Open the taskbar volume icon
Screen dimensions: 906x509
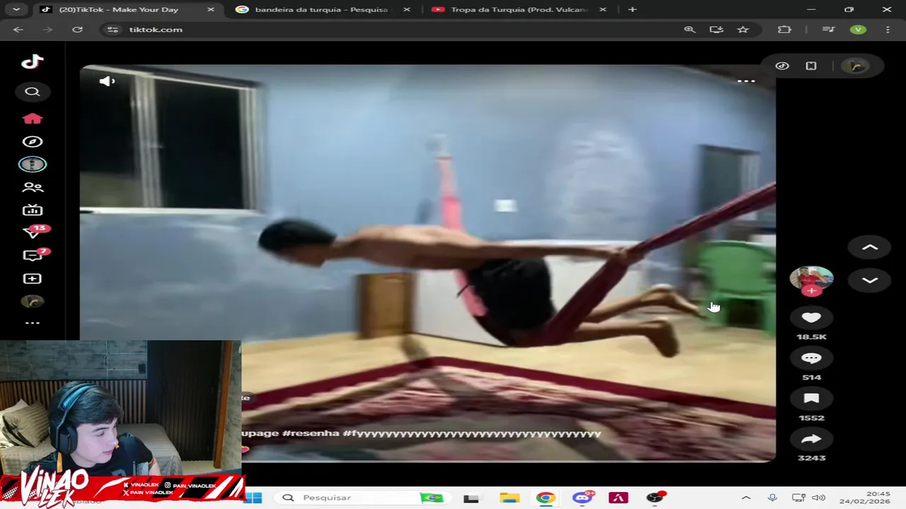(818, 498)
